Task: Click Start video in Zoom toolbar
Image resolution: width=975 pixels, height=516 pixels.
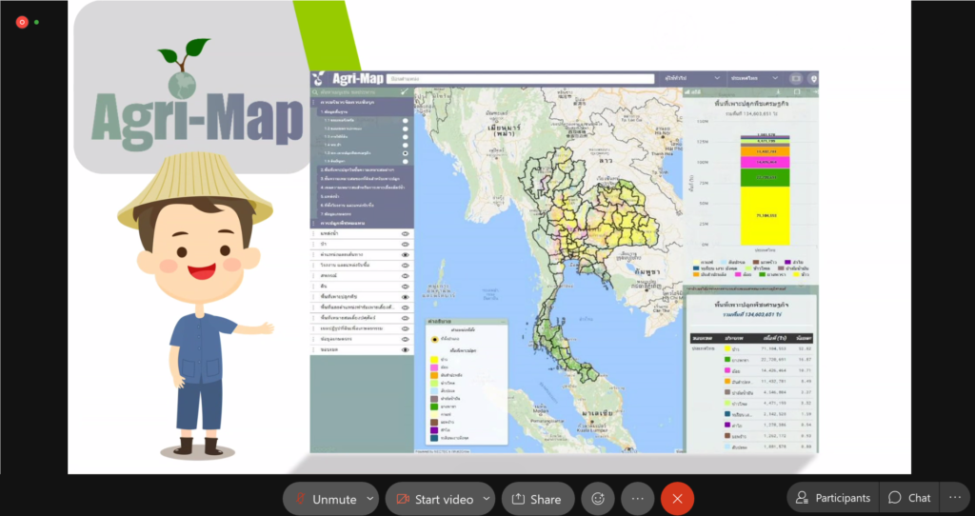Action: 434,499
